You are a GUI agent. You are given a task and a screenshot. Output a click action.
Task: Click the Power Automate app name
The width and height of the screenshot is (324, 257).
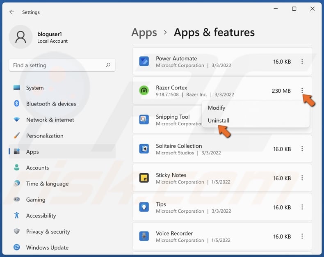[176, 58]
